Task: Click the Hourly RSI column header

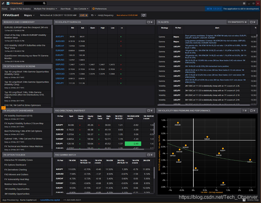Action: point(90,117)
